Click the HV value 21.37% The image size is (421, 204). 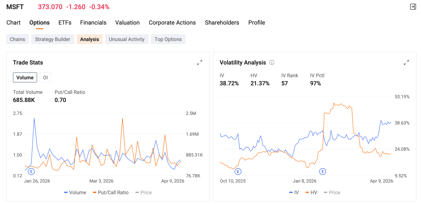point(260,83)
